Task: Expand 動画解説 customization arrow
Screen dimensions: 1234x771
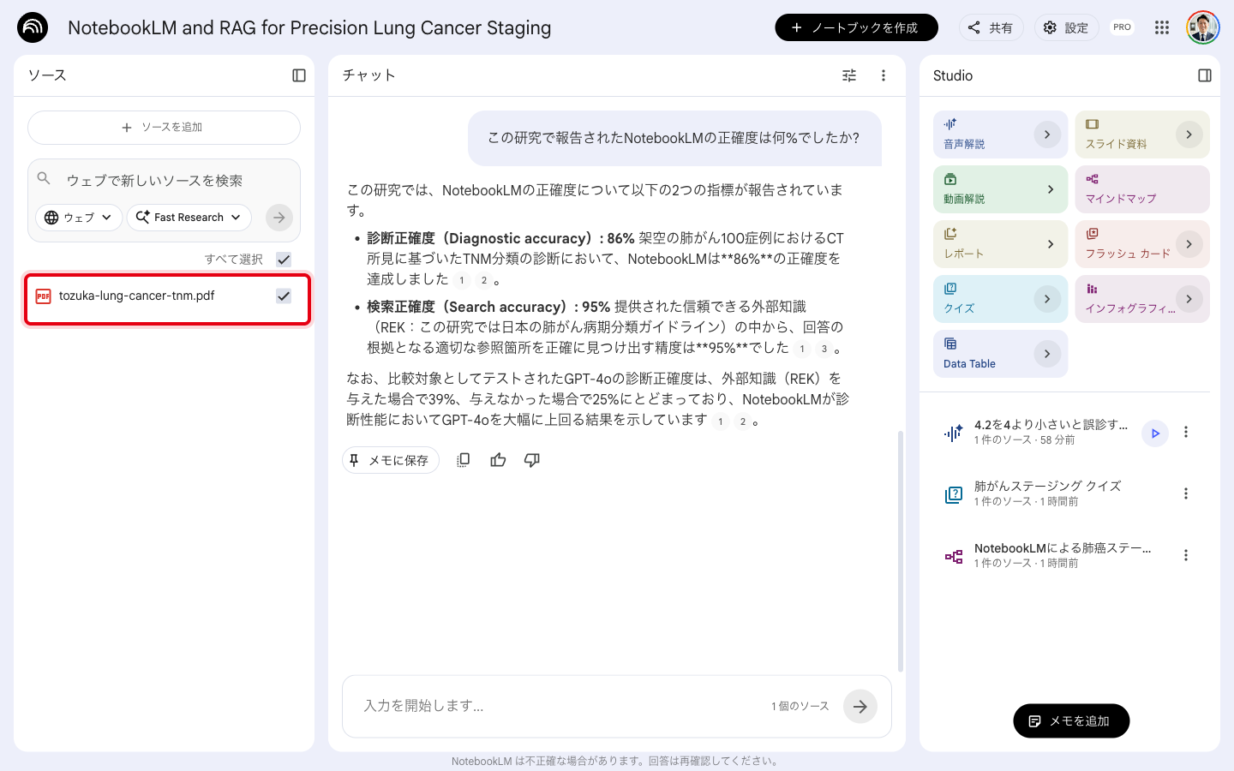Action: 1051,189
